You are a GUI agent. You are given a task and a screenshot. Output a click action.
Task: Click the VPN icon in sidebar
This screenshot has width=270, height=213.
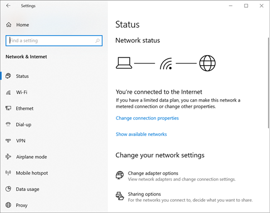[x=8, y=141]
